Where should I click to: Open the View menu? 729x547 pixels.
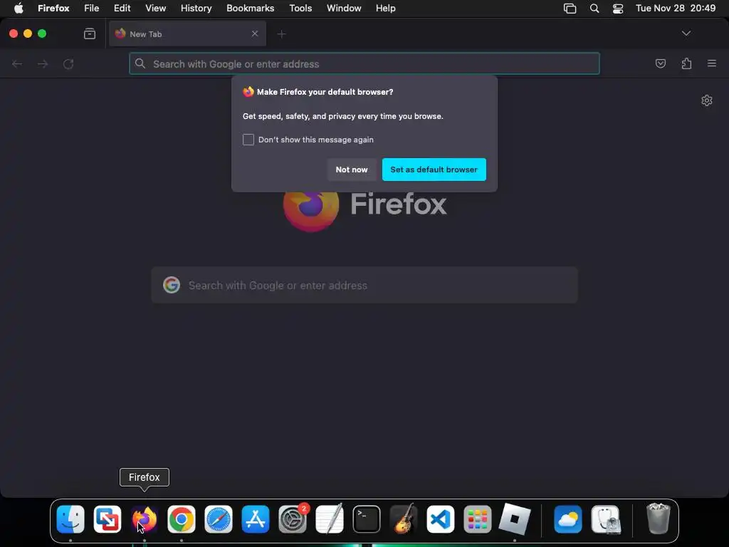[x=155, y=9]
